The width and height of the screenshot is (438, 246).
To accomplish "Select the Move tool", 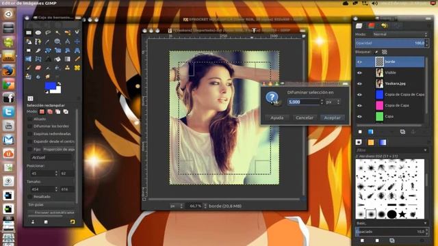I will pos(77,42).
